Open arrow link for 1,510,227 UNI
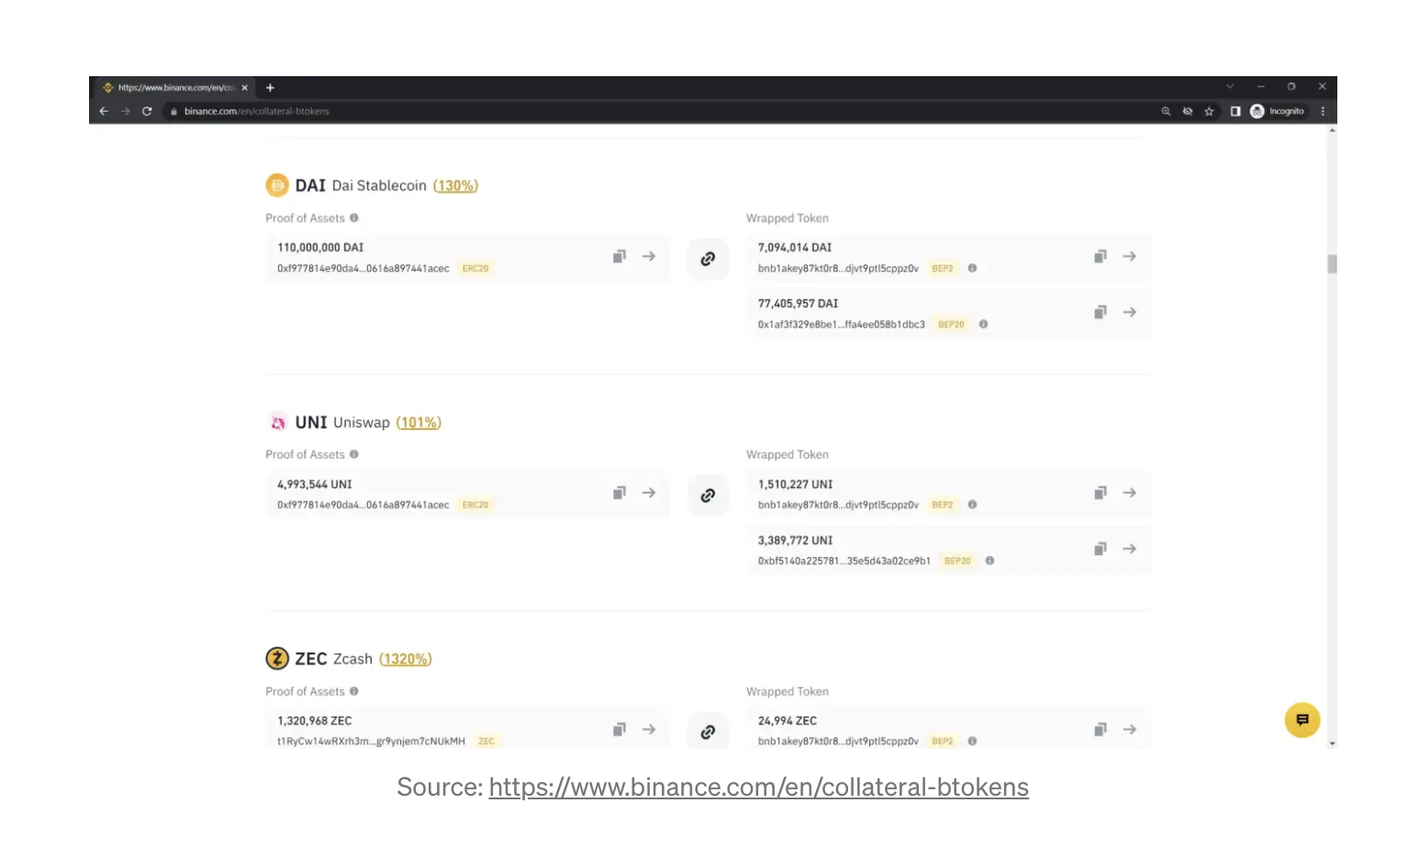Viewport: 1408px width, 848px height. (x=1130, y=494)
